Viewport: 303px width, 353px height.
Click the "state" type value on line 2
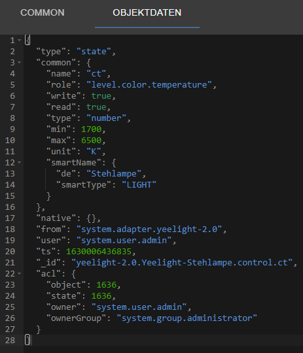[94, 52]
